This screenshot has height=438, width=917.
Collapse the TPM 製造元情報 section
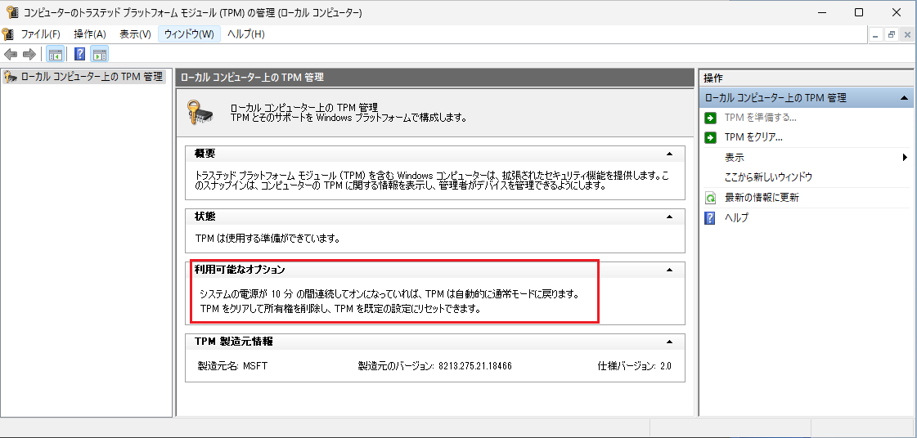click(x=670, y=342)
